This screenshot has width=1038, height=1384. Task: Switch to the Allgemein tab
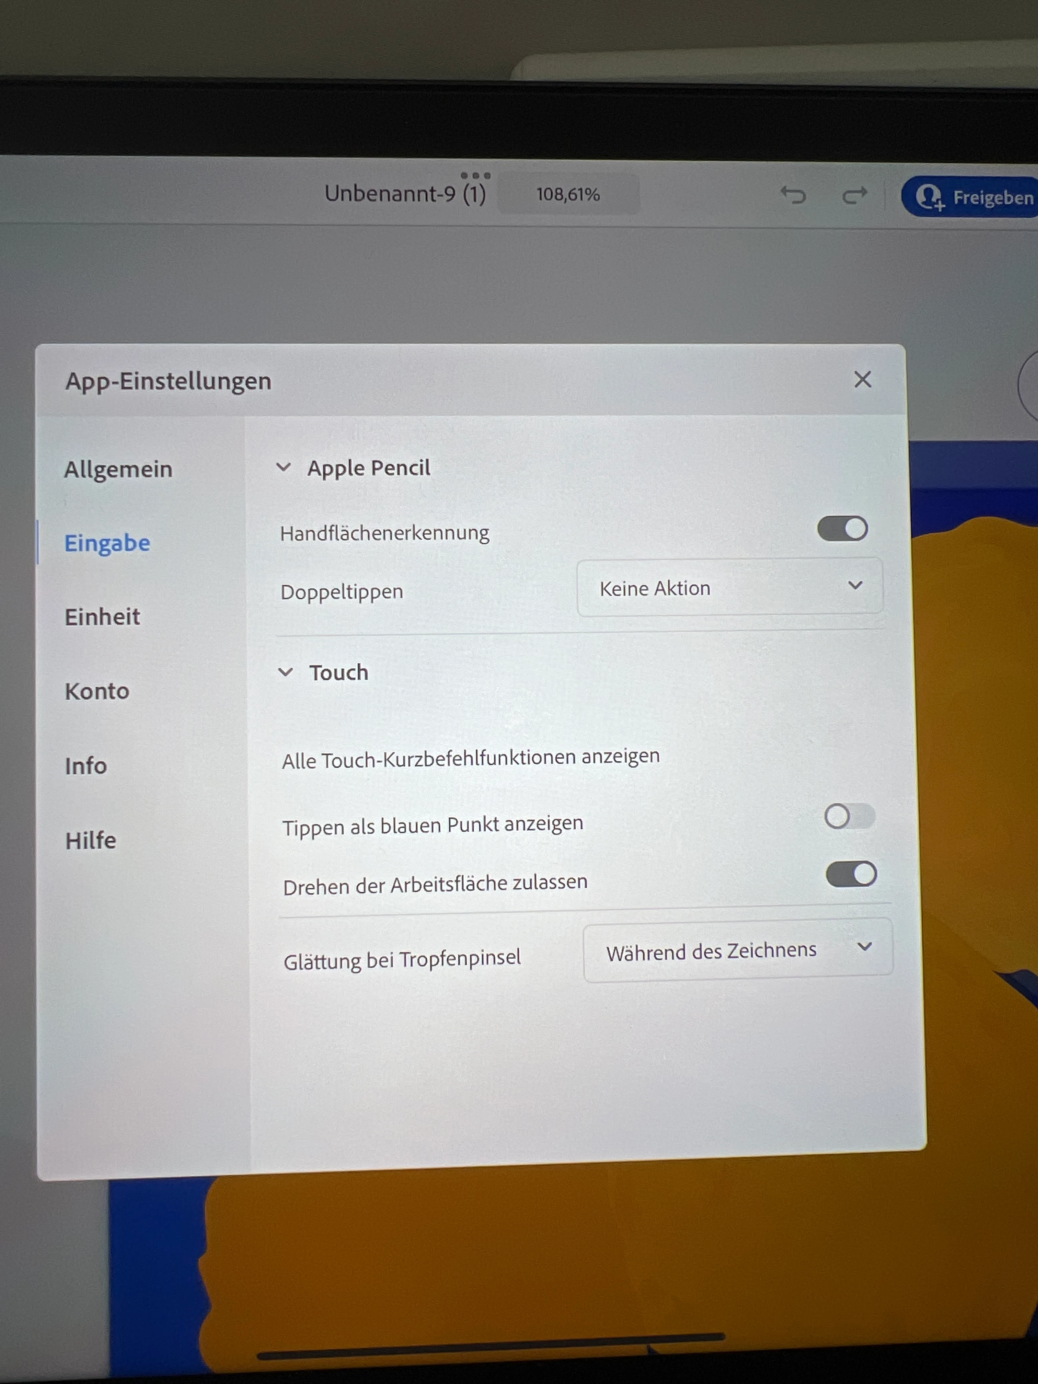tap(118, 469)
